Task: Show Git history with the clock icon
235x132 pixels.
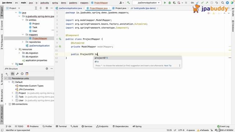Action: [x=211, y=3]
